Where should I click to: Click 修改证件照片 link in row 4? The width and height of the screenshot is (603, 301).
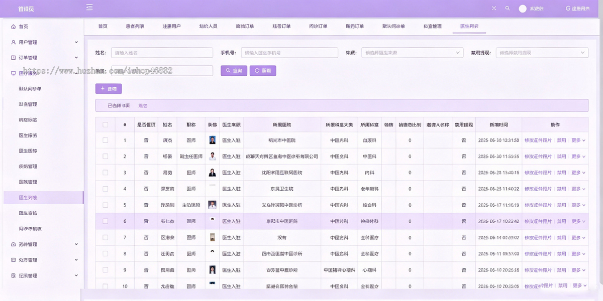[x=538, y=189]
